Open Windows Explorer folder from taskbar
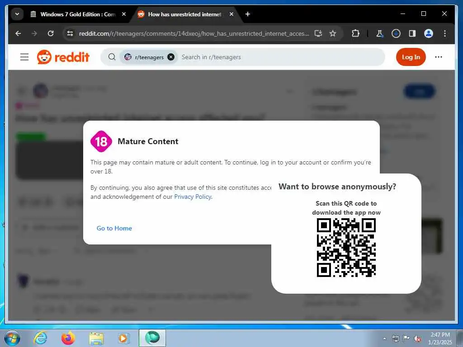463x347 pixels. (96, 338)
